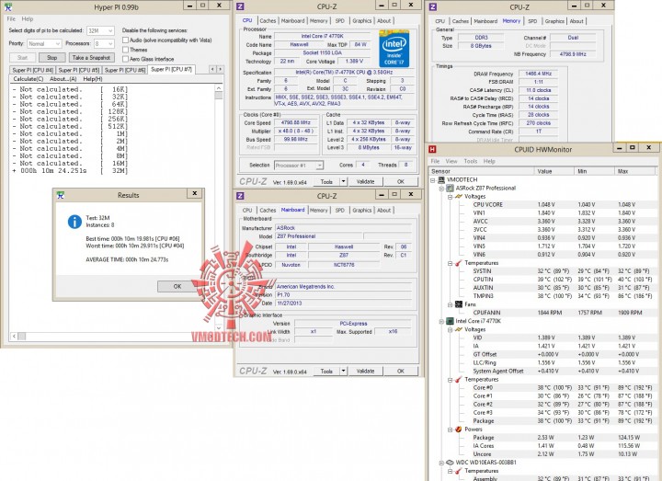This screenshot has width=662, height=481.
Task: Click the Hyper PI app icon in title bar
Action: point(7,6)
